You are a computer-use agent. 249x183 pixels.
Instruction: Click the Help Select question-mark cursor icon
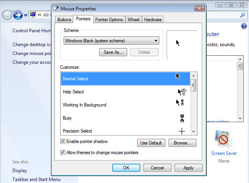(182, 92)
